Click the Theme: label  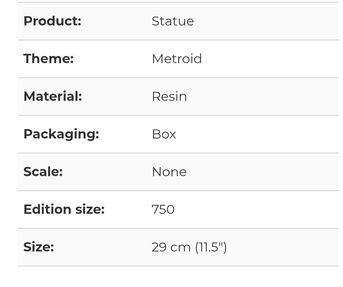(48, 59)
